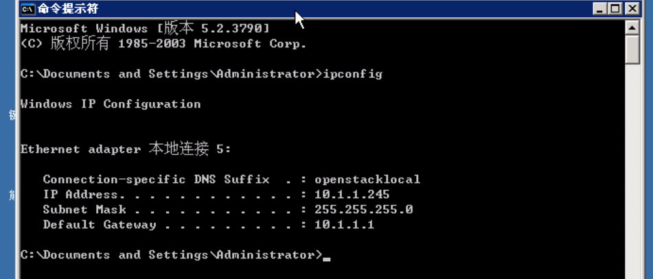The image size is (653, 279).
Task: Minimize the command prompt window
Action: click(599, 9)
